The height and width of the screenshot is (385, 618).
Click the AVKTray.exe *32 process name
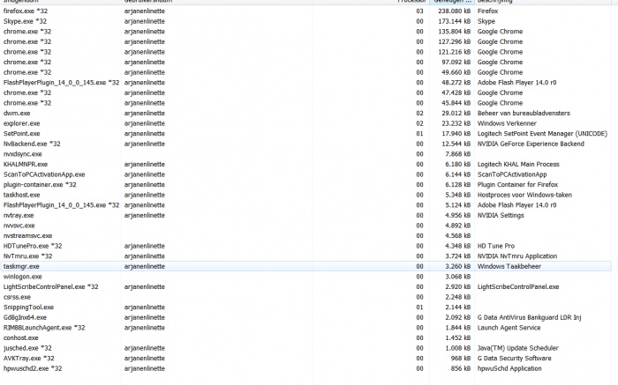[29, 359]
